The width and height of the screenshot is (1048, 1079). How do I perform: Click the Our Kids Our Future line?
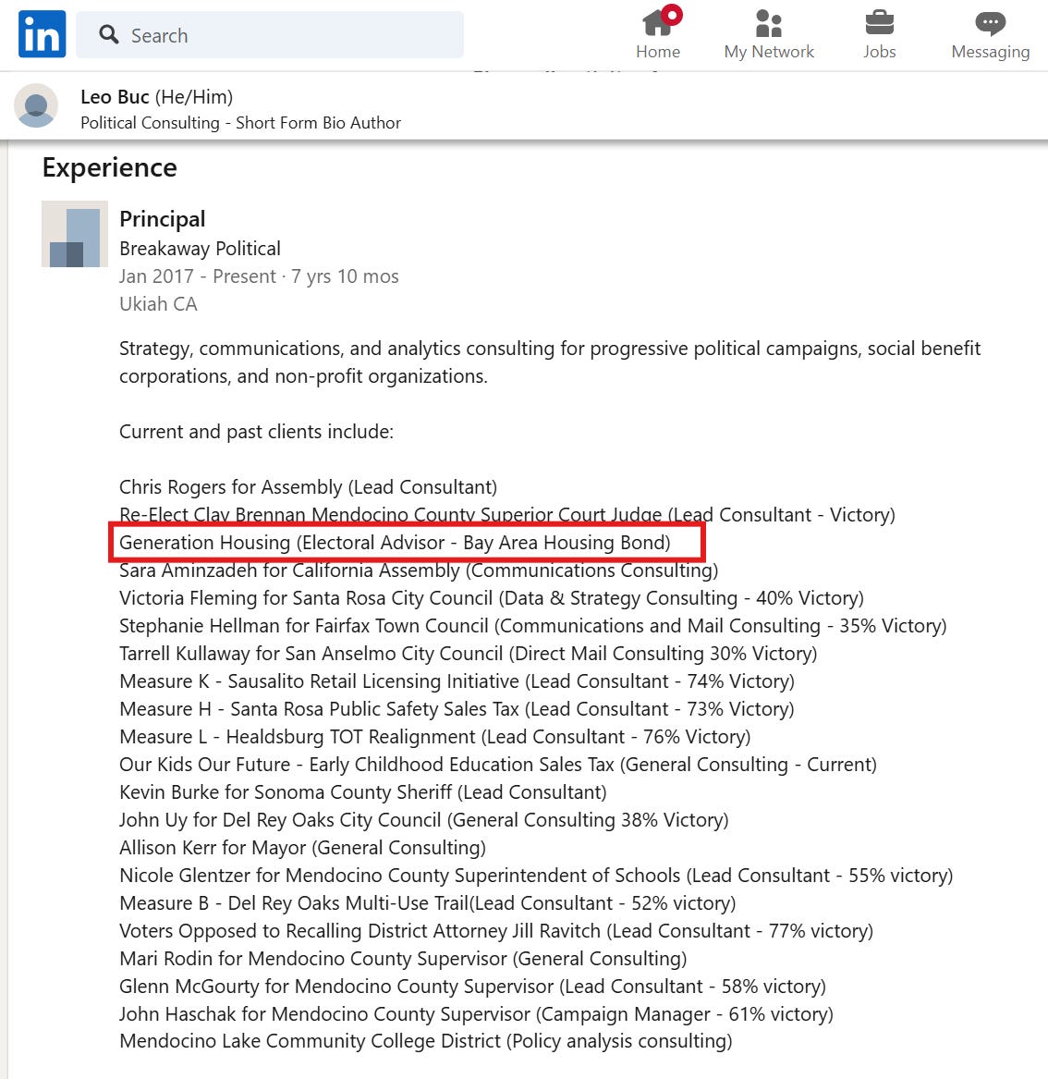tap(498, 765)
